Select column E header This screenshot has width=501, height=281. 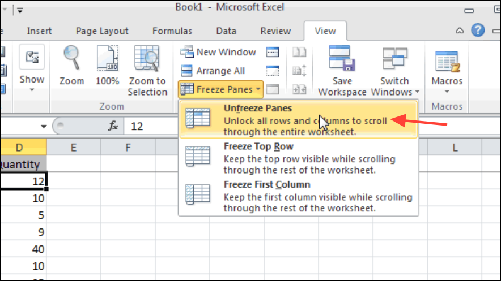click(x=74, y=148)
